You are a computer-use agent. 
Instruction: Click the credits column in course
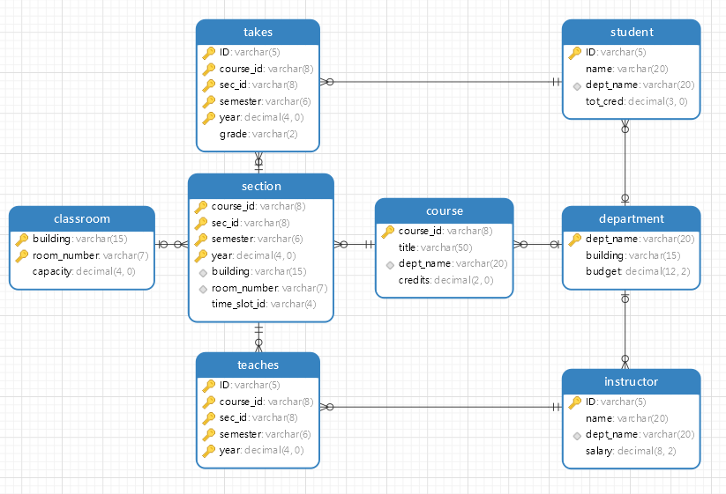tap(445, 280)
